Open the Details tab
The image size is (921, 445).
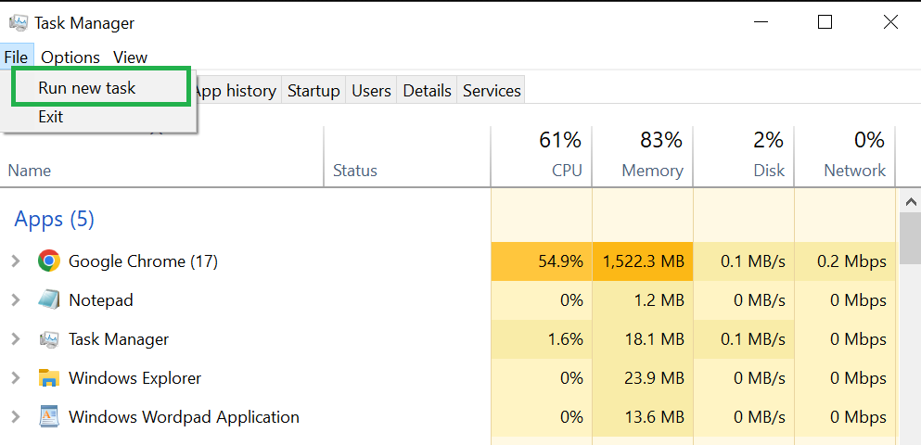[427, 91]
